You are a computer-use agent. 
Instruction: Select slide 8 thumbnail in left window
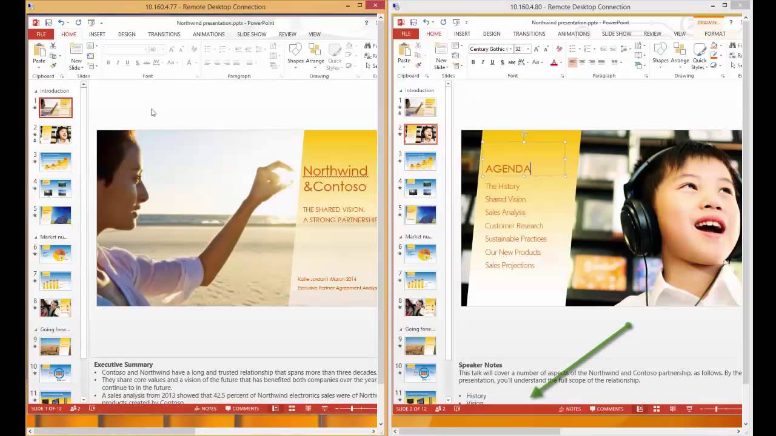click(55, 308)
